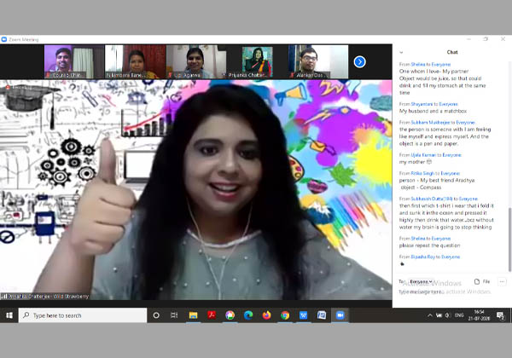Viewport: 512px width, 358px height.
Task: Open the Windows Start menu
Action: (9, 315)
